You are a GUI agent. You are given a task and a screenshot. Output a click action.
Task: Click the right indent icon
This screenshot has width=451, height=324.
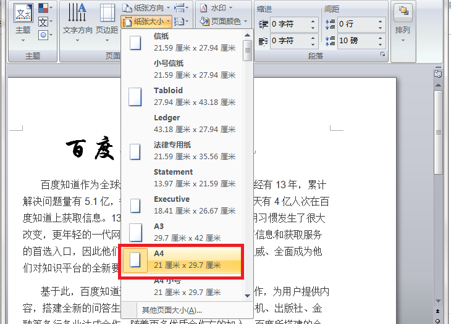[263, 41]
